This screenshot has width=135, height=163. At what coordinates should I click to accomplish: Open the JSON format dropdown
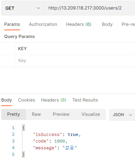pyautogui.click(x=122, y=115)
